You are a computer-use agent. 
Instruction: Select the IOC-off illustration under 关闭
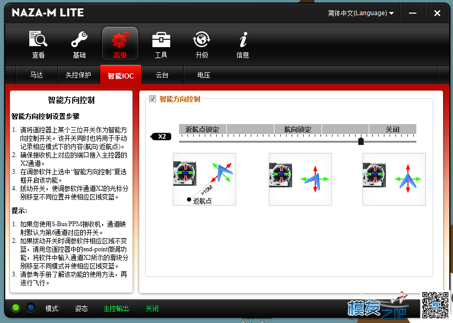[394, 180]
